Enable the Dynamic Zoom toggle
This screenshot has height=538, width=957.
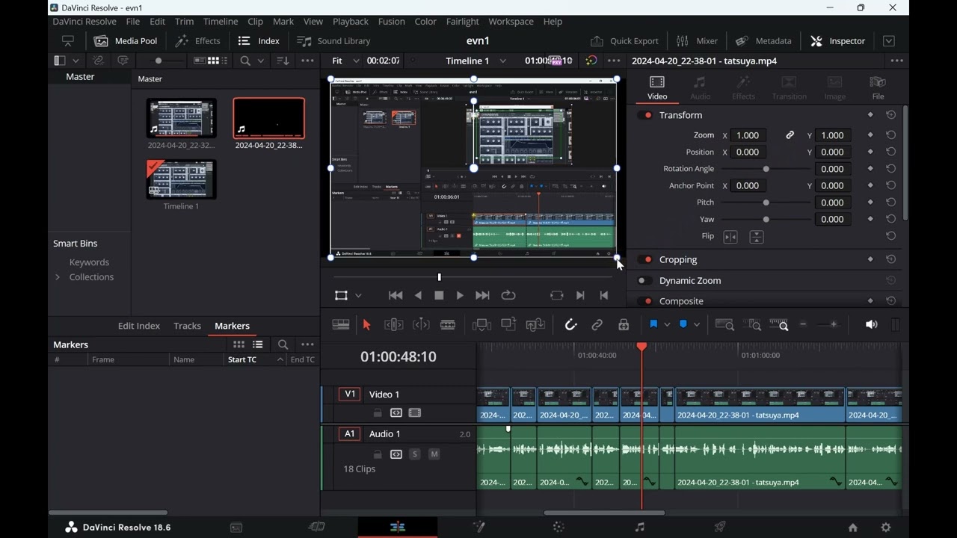644,281
